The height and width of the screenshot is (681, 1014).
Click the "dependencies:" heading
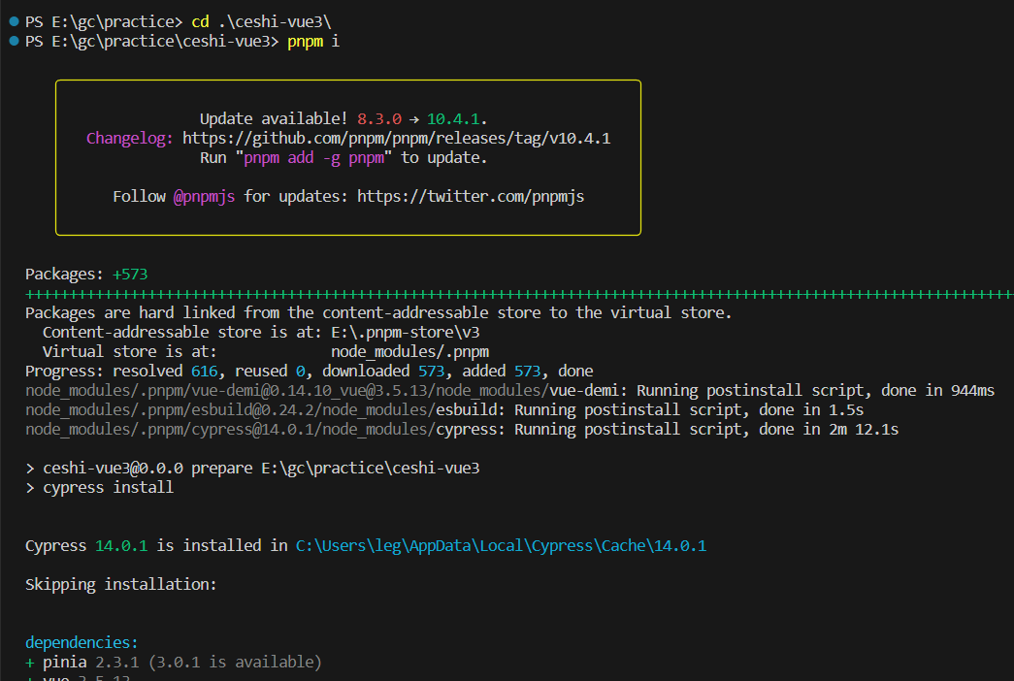pos(82,643)
